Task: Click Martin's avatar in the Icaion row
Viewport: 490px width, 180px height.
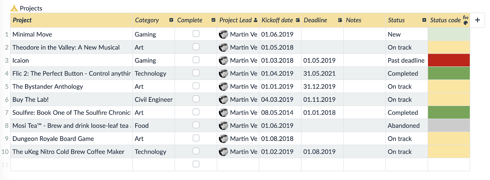Action: [223, 61]
